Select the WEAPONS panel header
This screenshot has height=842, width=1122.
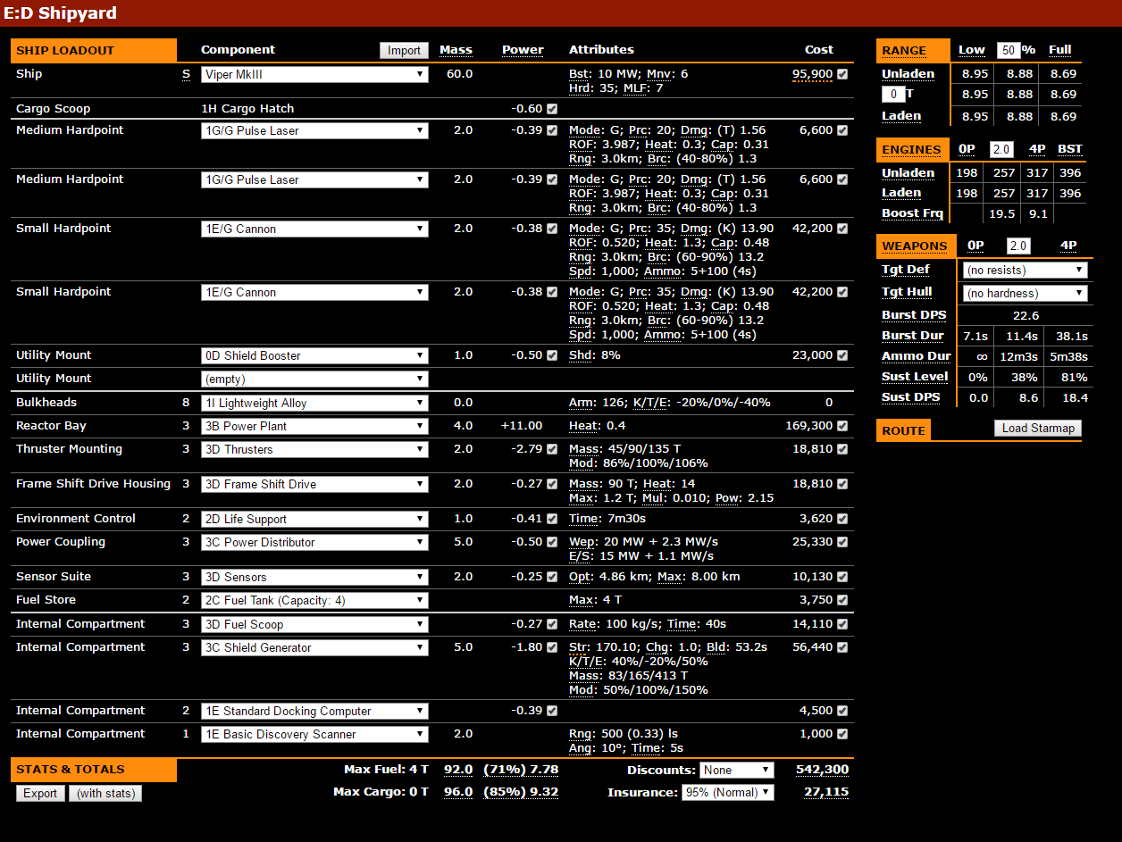915,246
